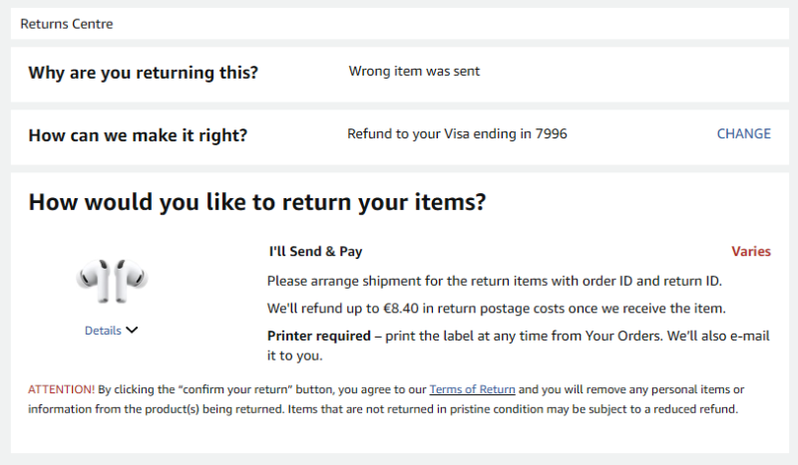Click the How can we make it right heading

click(x=138, y=135)
